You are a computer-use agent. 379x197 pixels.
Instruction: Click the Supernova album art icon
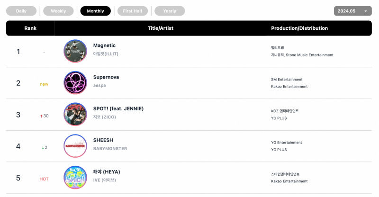tap(75, 83)
